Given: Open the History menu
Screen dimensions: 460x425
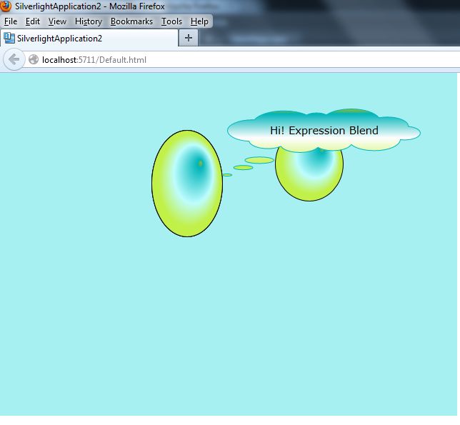Looking at the screenshot, I should click(89, 21).
